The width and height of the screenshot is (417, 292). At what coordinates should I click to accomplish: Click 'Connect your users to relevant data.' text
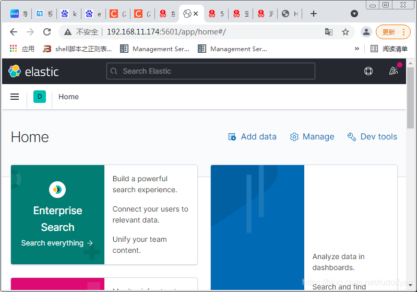pyautogui.click(x=150, y=215)
